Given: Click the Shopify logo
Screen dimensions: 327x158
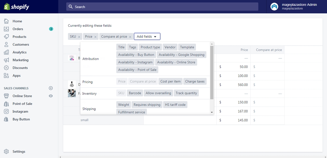Looking at the screenshot, I should 16,7.
